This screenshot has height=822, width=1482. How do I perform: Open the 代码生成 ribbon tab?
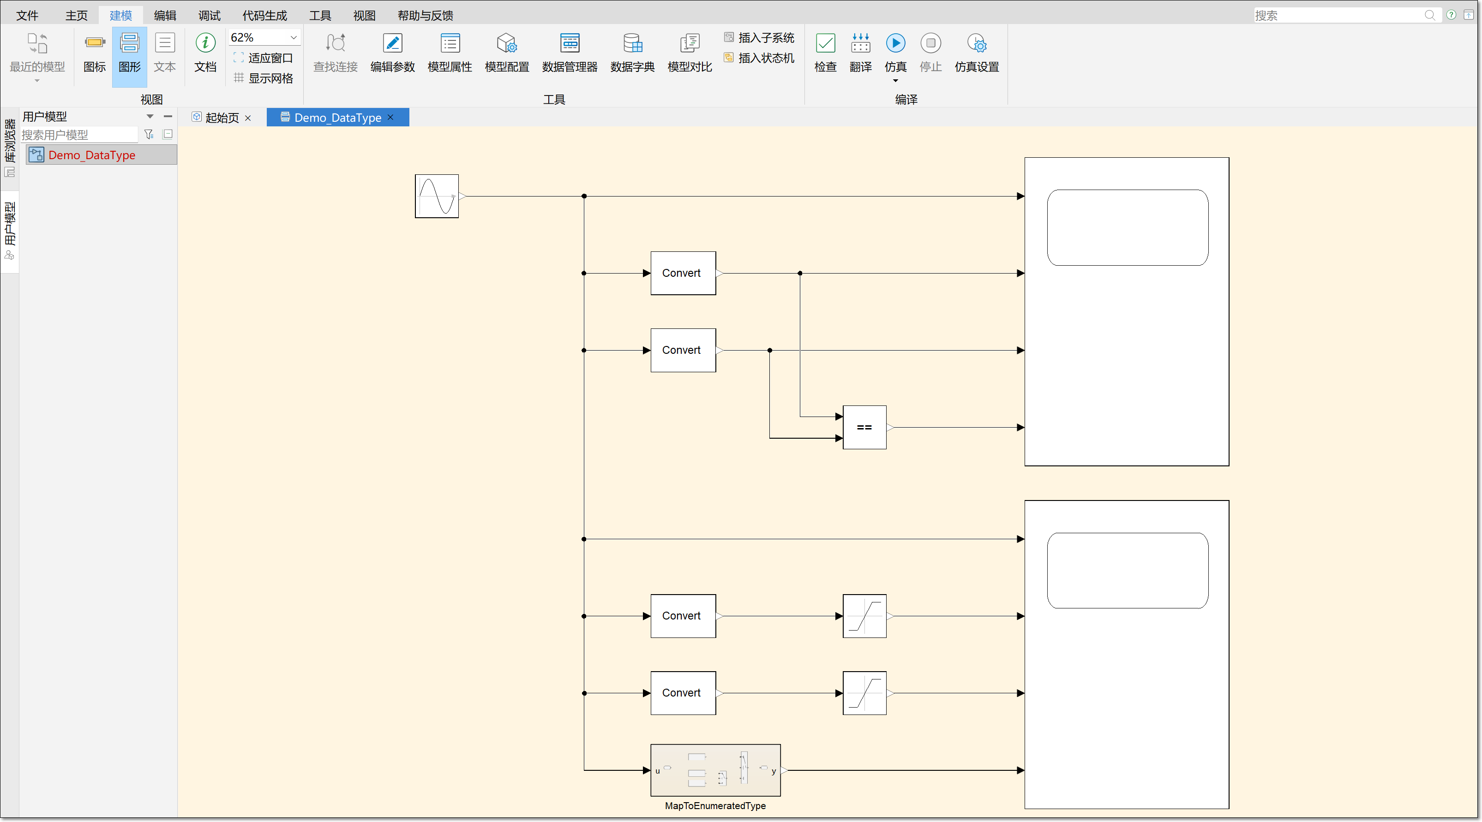pyautogui.click(x=264, y=15)
